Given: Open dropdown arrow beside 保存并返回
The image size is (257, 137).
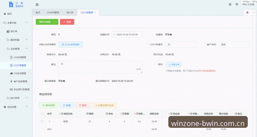Looking at the screenshot, I should pyautogui.click(x=56, y=22).
